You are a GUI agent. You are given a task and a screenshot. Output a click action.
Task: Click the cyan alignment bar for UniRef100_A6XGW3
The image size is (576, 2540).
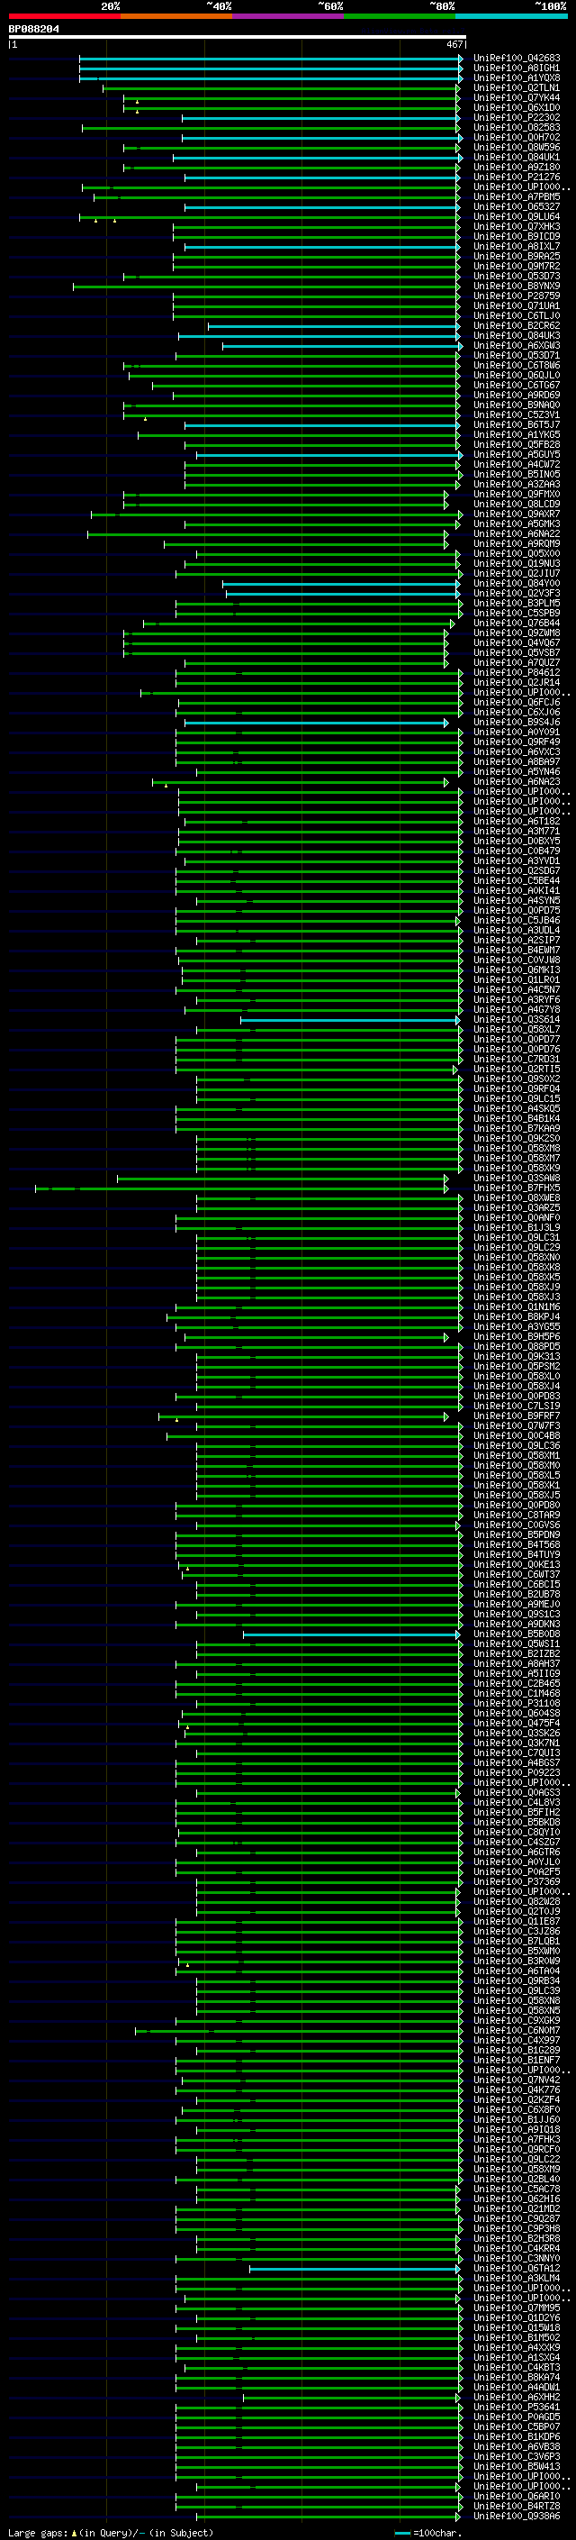tap(342, 346)
